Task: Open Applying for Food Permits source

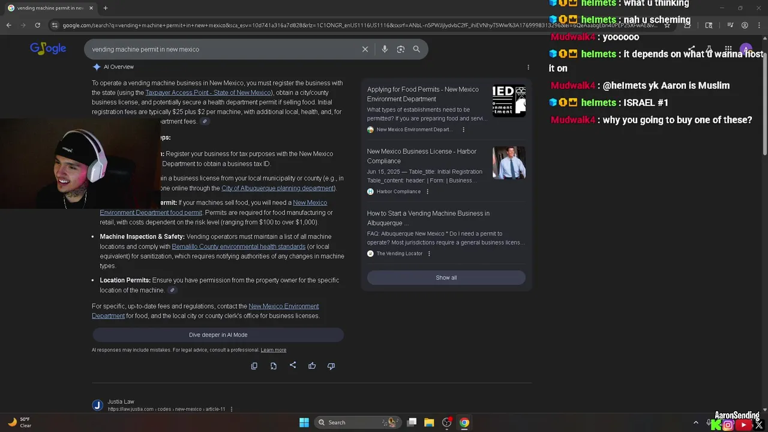Action: 423,94
